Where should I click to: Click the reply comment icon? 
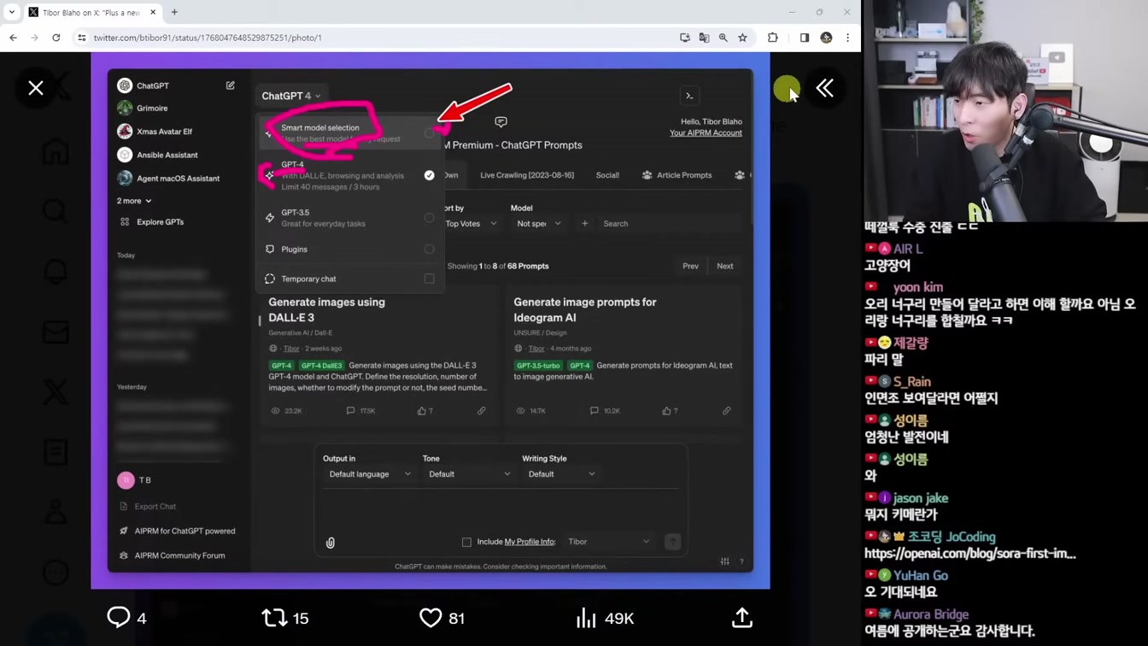(118, 617)
